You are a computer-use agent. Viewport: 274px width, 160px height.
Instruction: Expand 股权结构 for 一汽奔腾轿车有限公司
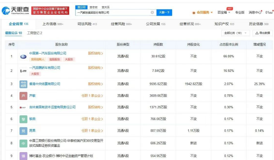point(95,68)
